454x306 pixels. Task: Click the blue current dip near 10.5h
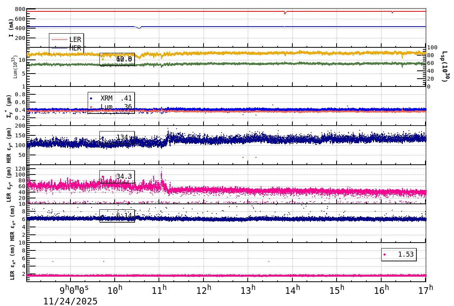click(x=140, y=28)
